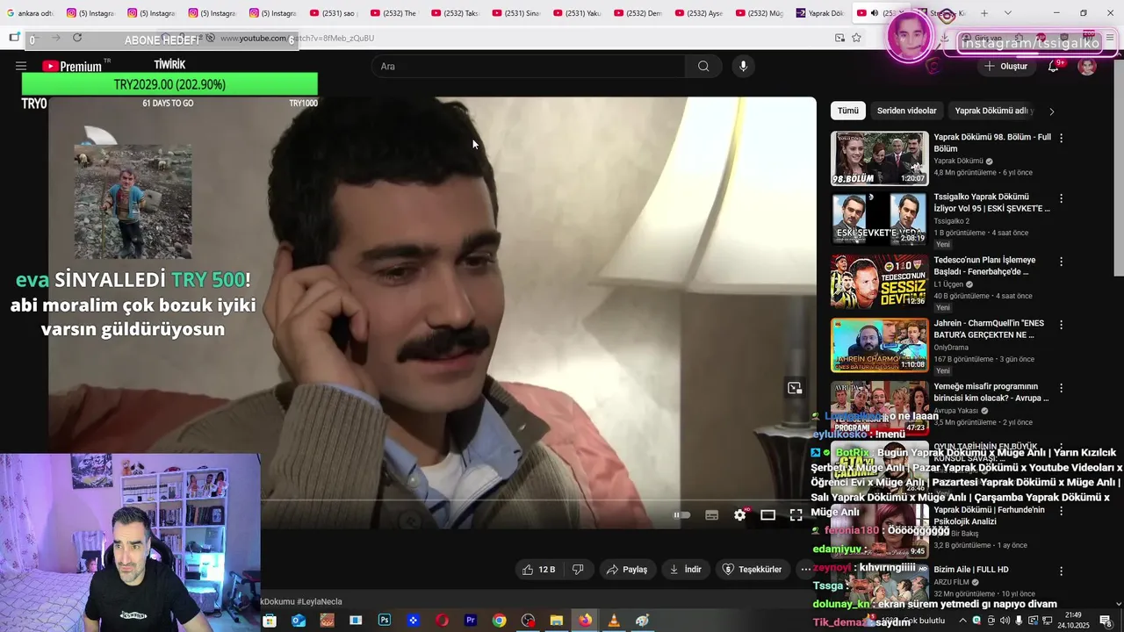Switch to Firefox in taskbar

tap(585, 621)
